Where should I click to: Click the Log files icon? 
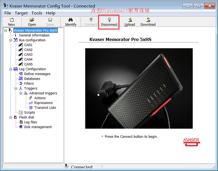point(21,122)
